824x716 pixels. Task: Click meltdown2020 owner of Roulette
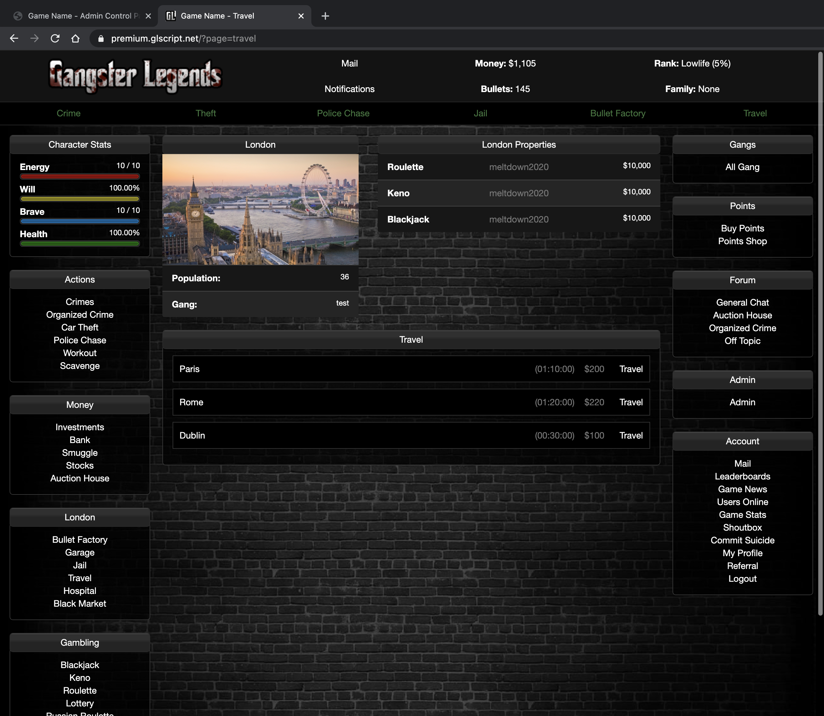[518, 167]
